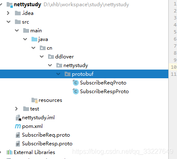Collapse the ddlover package node

[42, 57]
